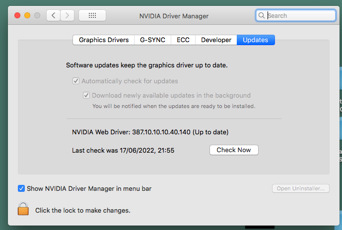Screen dimensions: 342x230
Task: Click the NVIDIA Driver Manager window title
Action: (174, 16)
